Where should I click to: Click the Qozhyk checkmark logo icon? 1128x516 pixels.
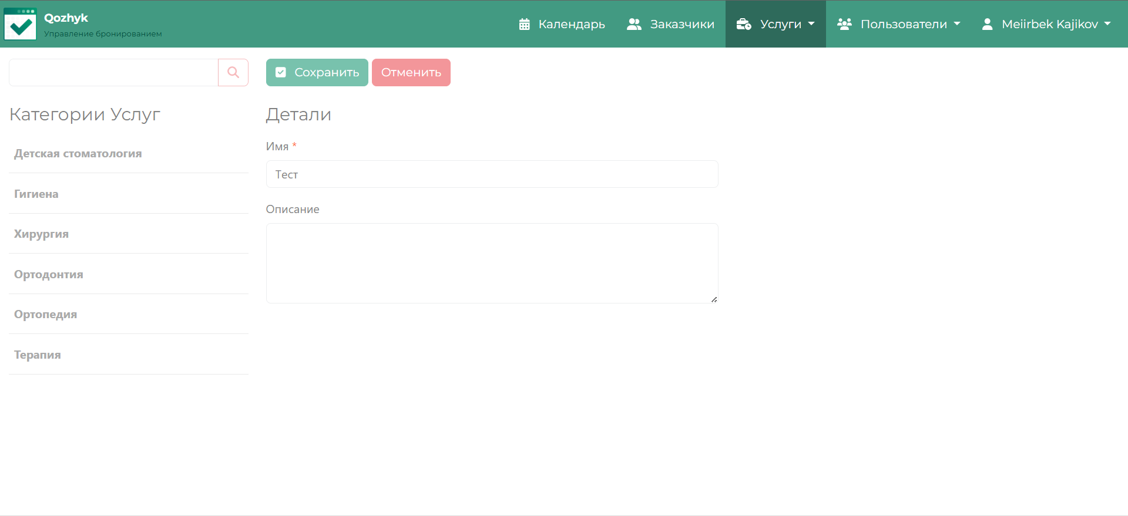[x=21, y=24]
